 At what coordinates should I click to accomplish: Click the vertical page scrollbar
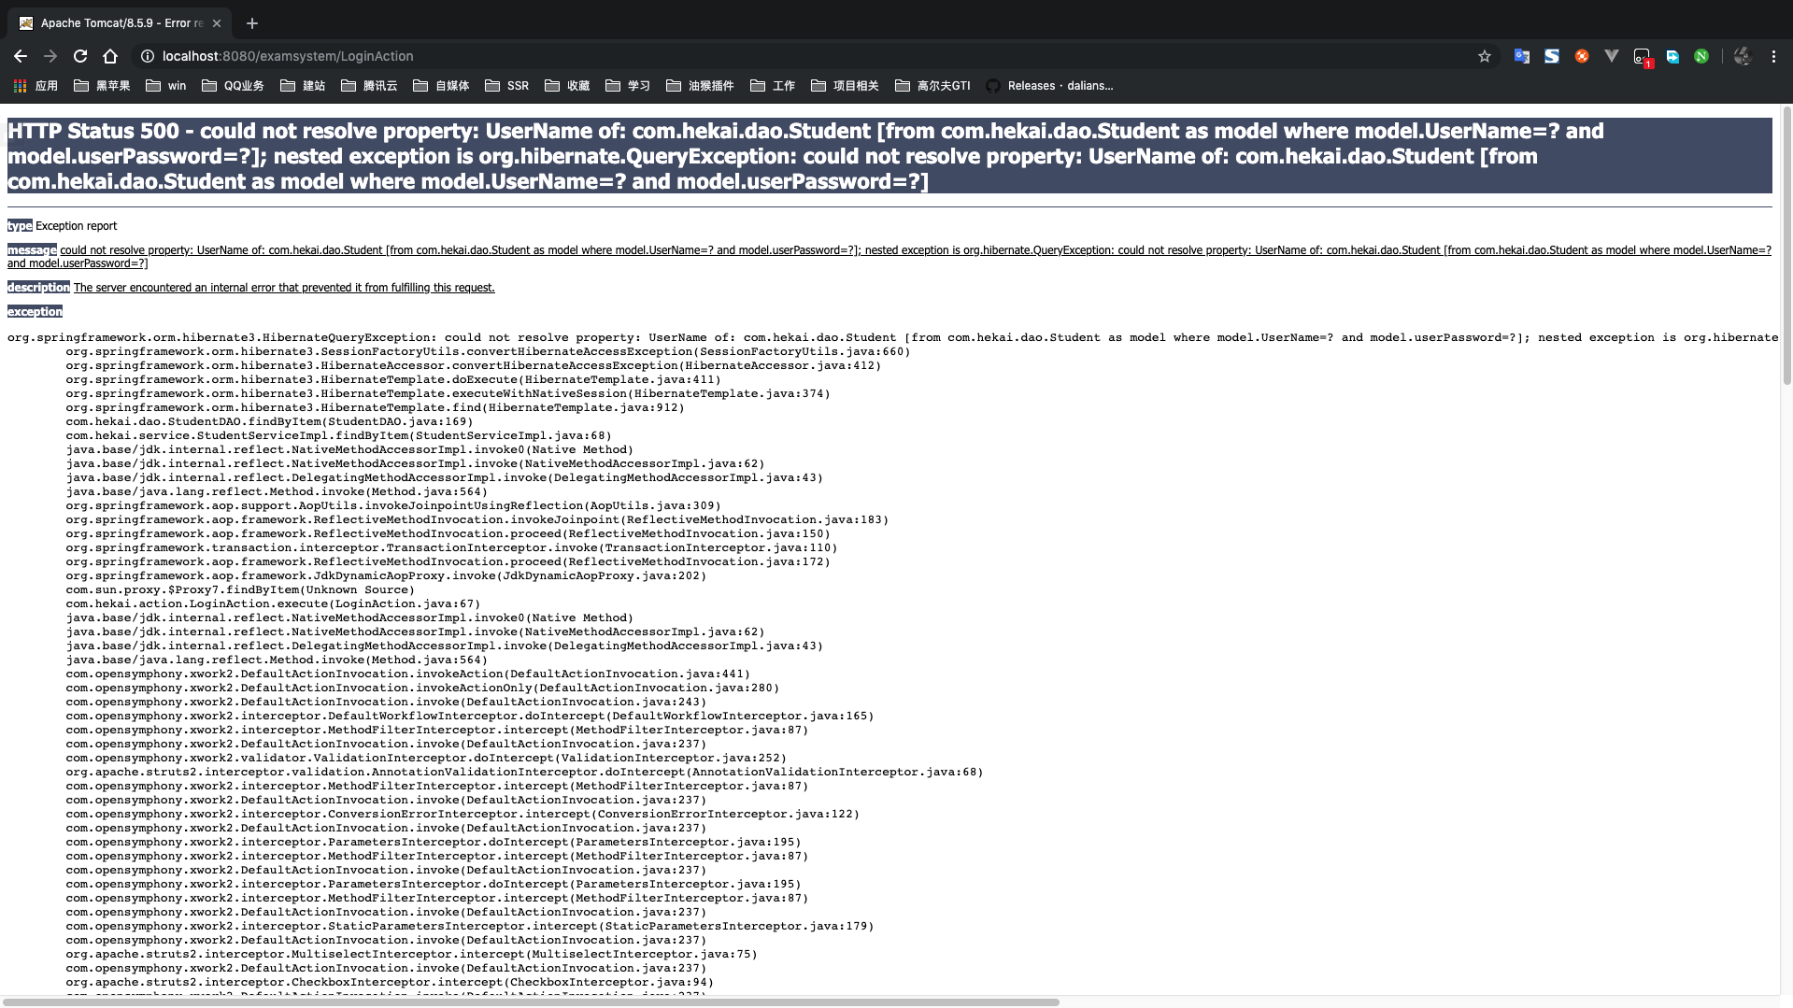tap(1786, 245)
